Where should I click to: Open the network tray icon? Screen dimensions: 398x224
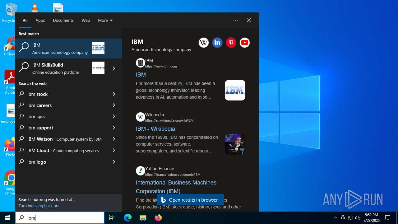[350, 218]
